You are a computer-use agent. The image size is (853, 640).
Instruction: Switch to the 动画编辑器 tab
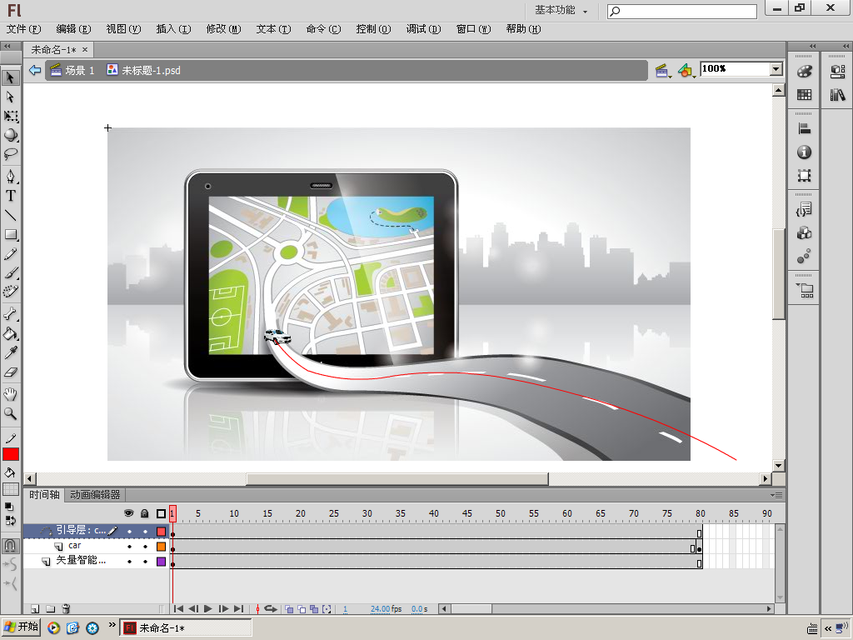[x=95, y=495]
